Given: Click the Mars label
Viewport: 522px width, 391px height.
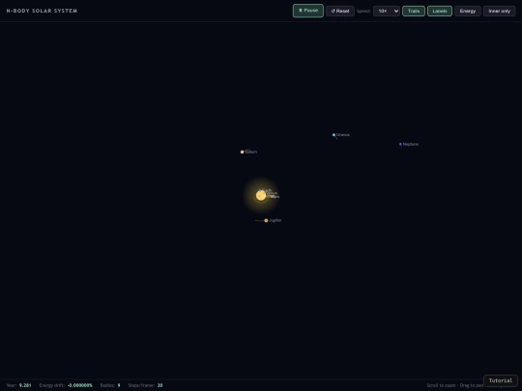Looking at the screenshot, I should [275, 197].
